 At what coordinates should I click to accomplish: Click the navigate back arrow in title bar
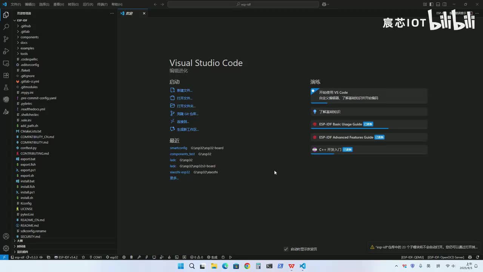[155, 4]
